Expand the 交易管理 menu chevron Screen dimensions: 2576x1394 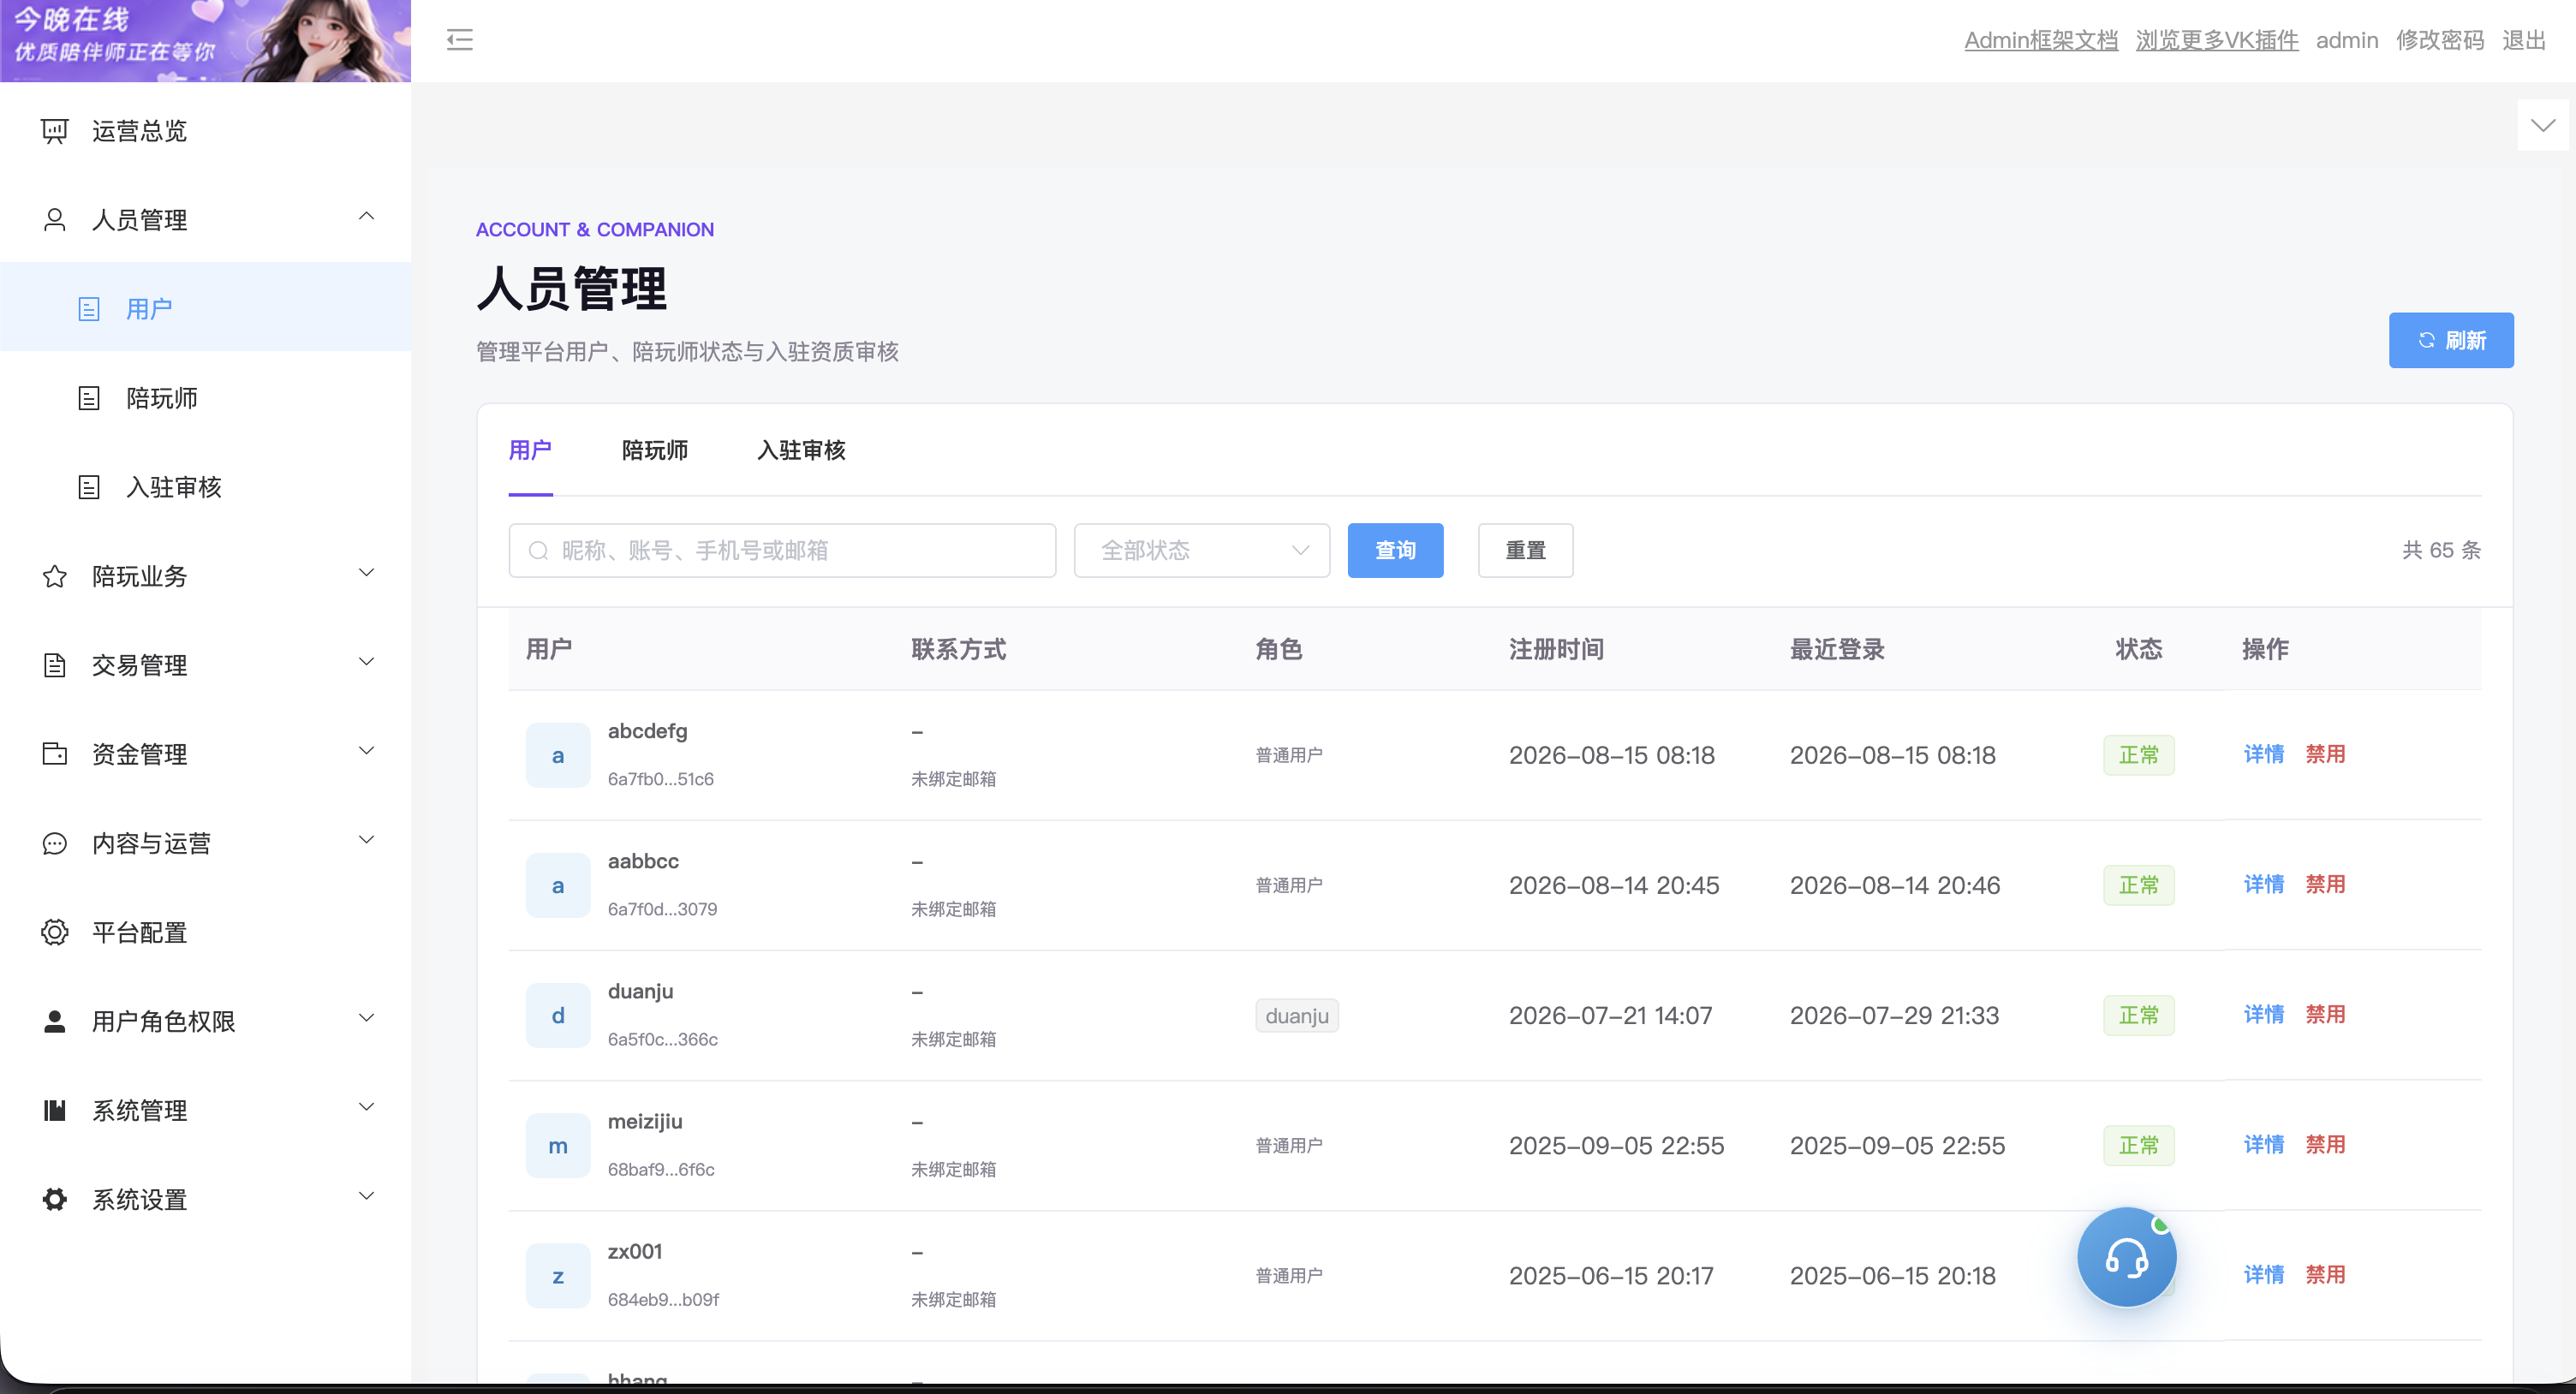(367, 662)
